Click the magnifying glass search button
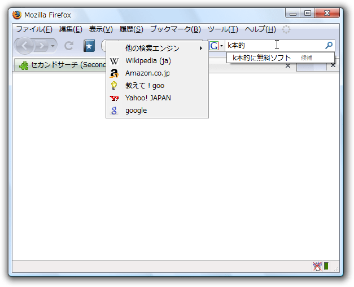354x287 pixels. pos(329,45)
